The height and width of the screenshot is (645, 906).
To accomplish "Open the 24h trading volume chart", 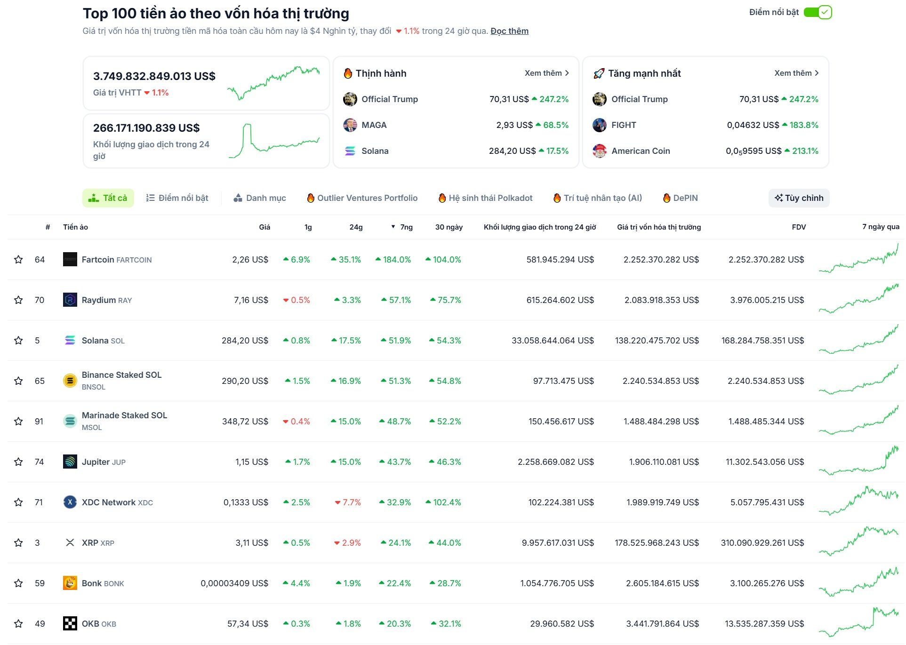I will coord(273,141).
